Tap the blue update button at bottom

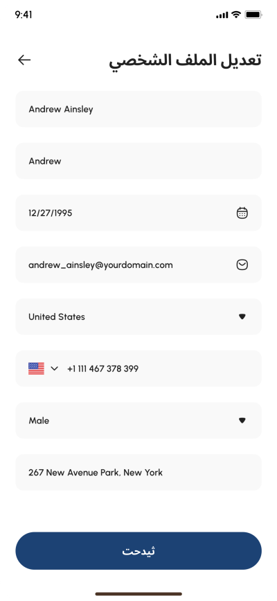[138, 551]
